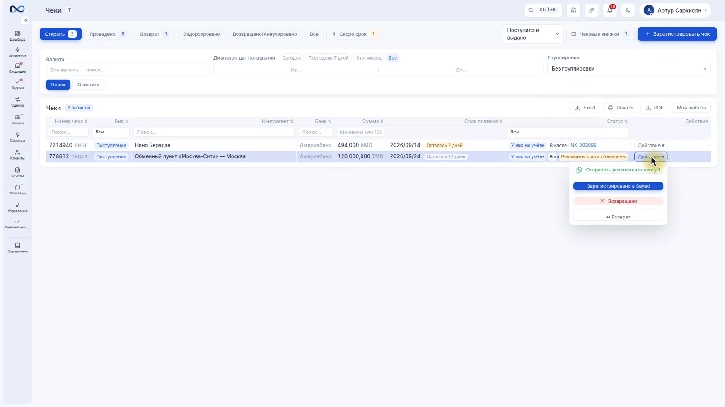Open the Reports (Отчёты) sidebar icon

click(17, 172)
